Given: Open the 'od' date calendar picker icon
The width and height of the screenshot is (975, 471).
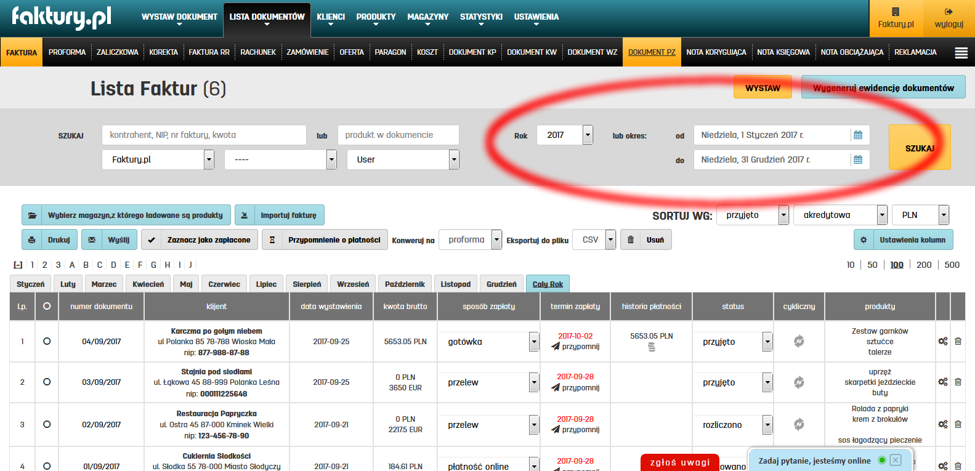Looking at the screenshot, I should 857,135.
